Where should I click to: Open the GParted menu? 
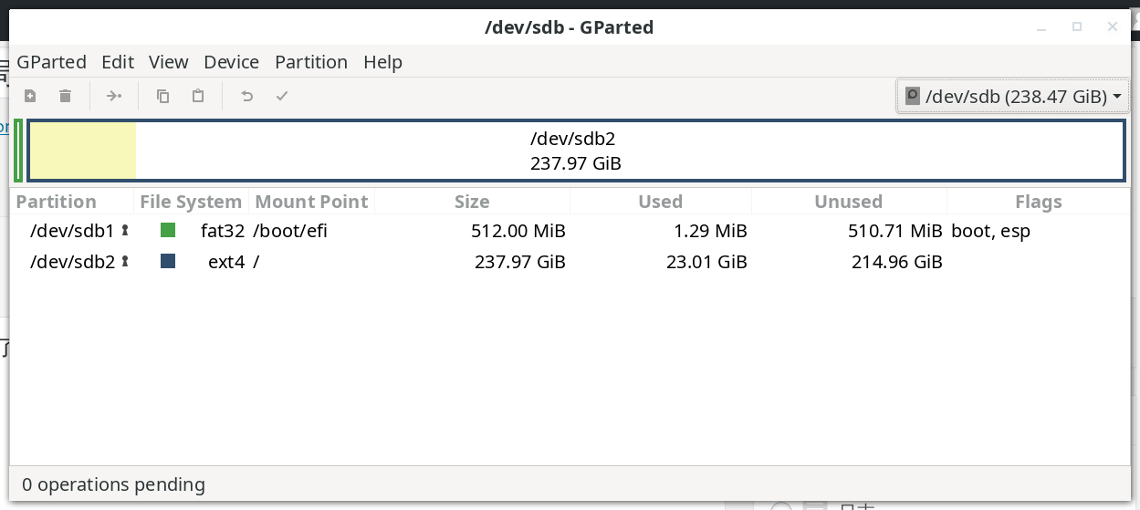(52, 62)
